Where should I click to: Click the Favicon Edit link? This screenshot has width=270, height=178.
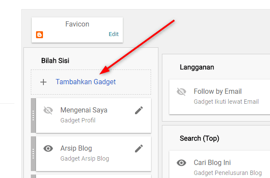(114, 34)
